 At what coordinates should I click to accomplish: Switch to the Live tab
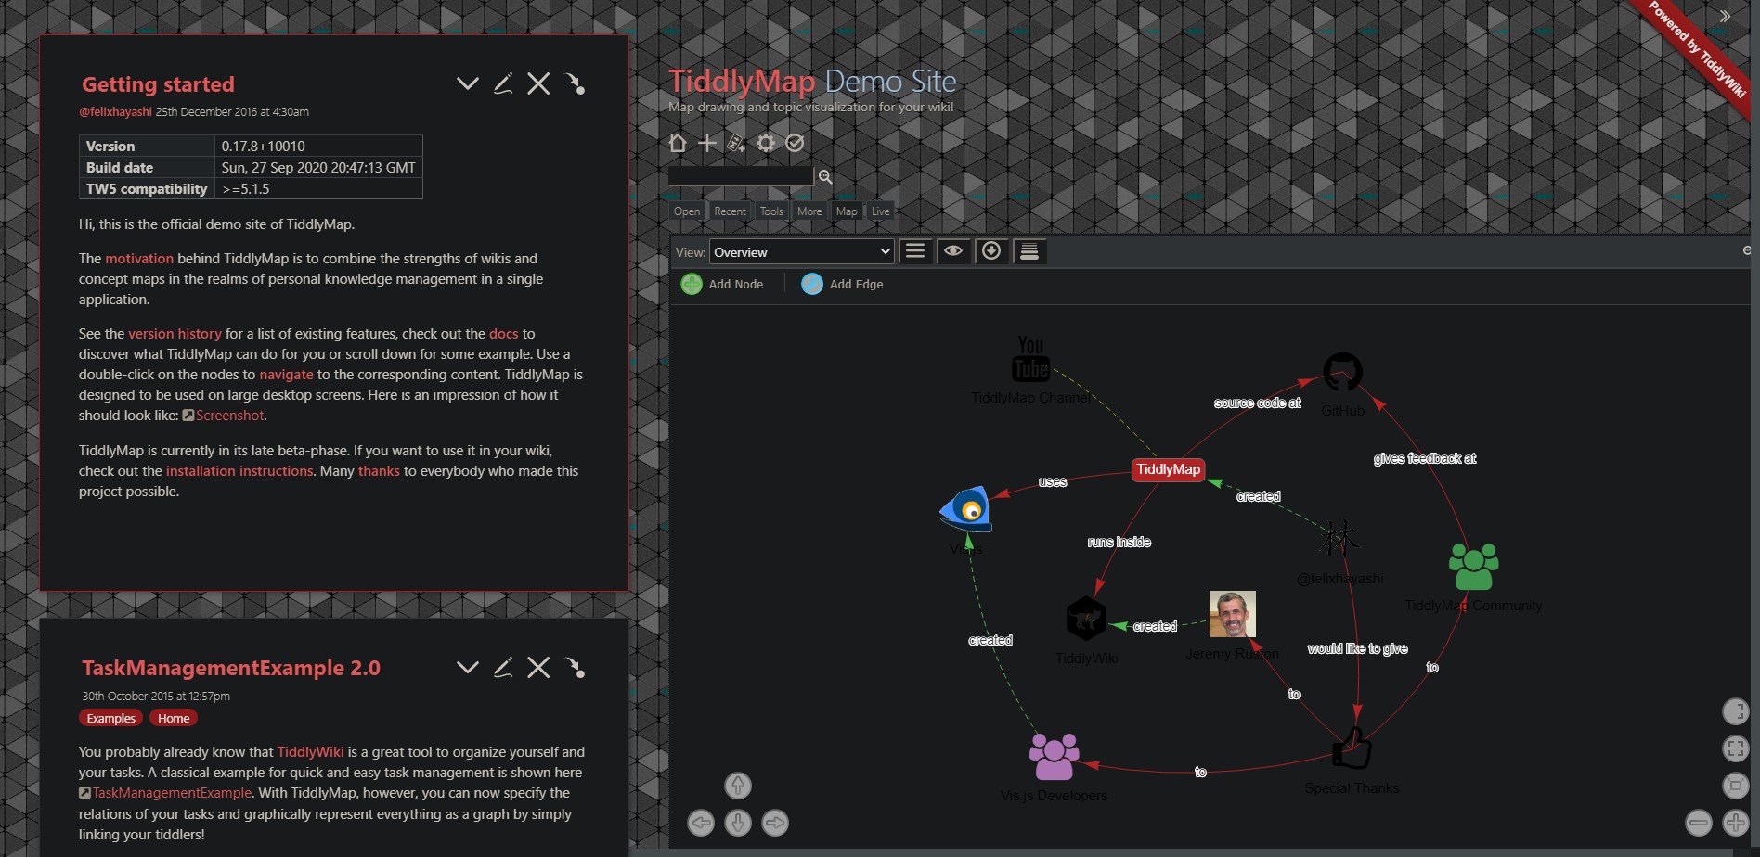(881, 211)
